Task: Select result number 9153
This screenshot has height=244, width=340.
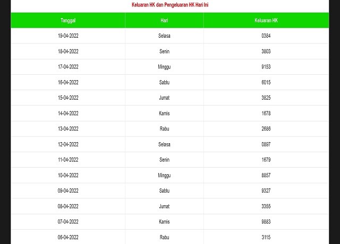Action: [266, 67]
